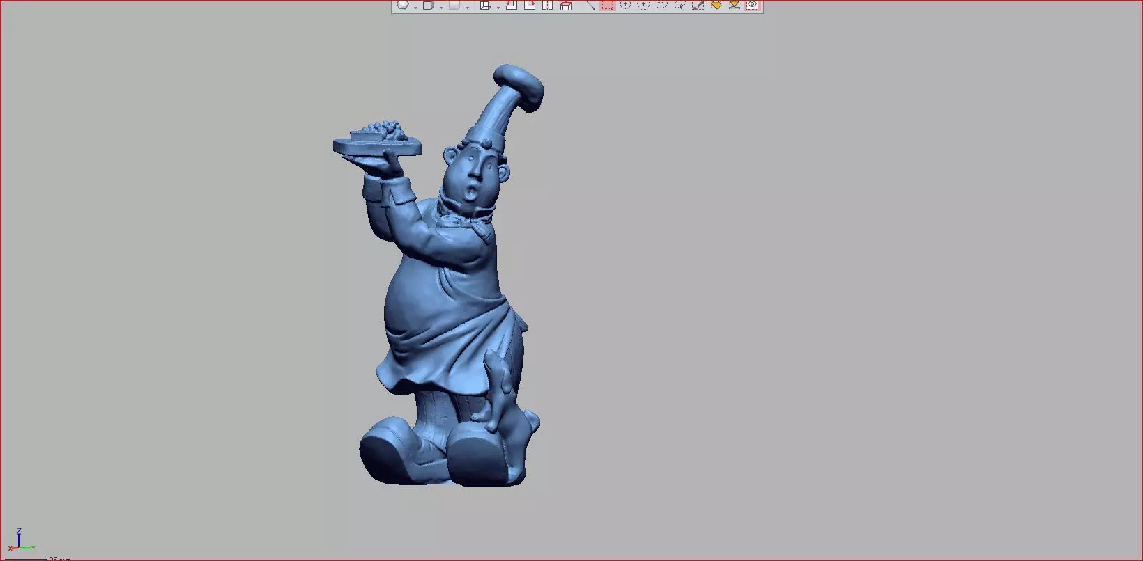Select the dashed region with cursor tool

[x=680, y=5]
